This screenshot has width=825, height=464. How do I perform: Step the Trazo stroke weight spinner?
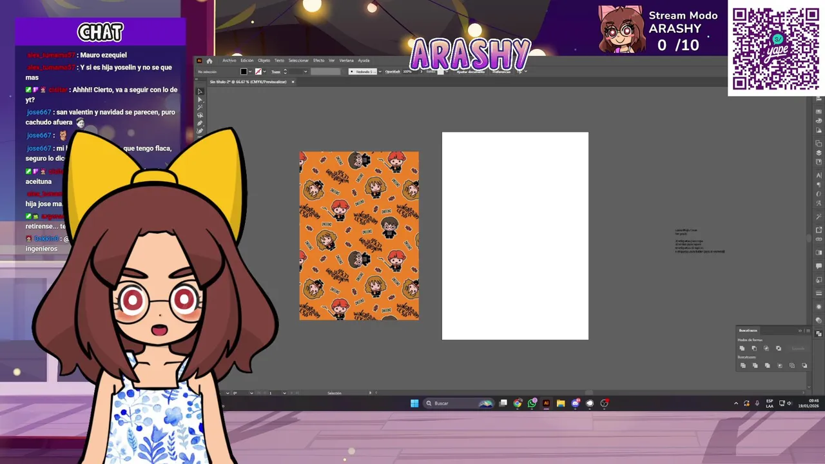point(285,72)
